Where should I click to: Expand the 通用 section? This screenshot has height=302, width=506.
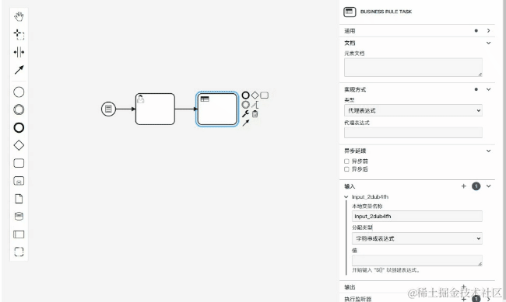488,30
